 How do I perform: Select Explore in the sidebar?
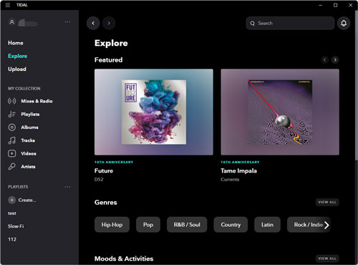[17, 56]
